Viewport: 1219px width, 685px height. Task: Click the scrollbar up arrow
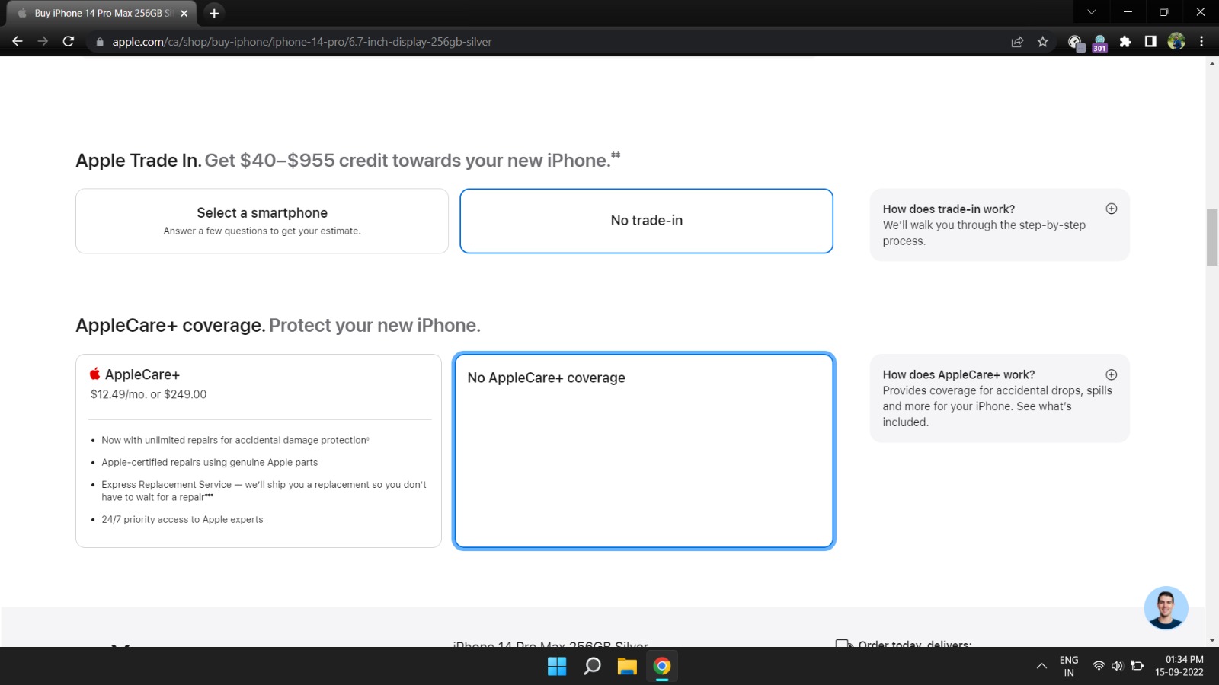(x=1212, y=64)
